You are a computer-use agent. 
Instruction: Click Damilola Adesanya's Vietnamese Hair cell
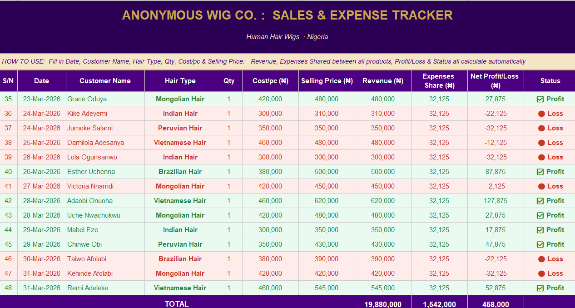(x=180, y=143)
